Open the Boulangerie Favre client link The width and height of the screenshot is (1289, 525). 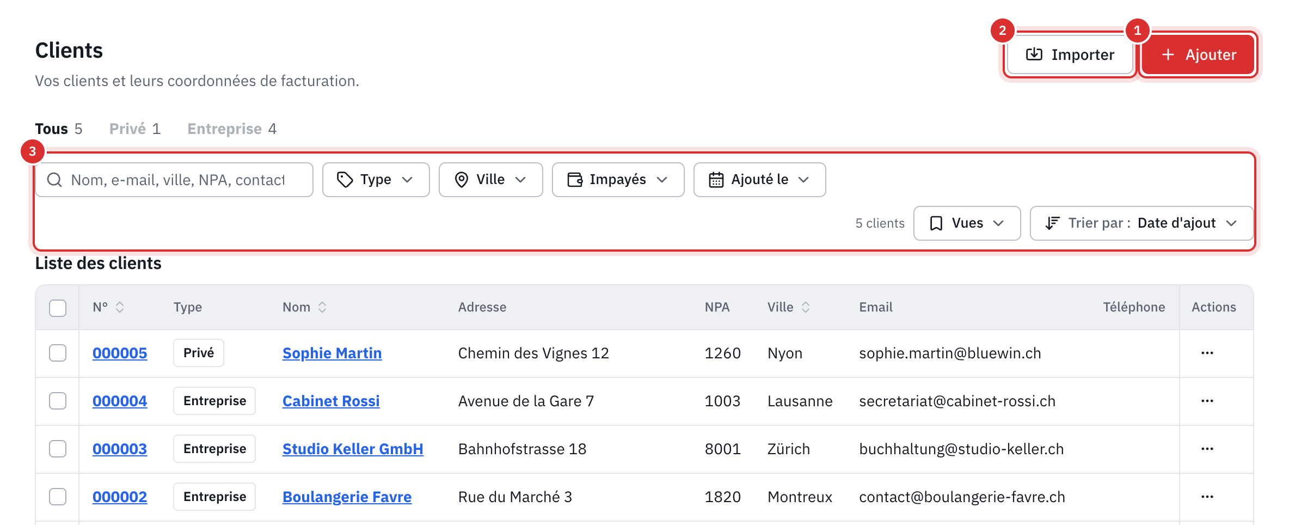(x=347, y=497)
